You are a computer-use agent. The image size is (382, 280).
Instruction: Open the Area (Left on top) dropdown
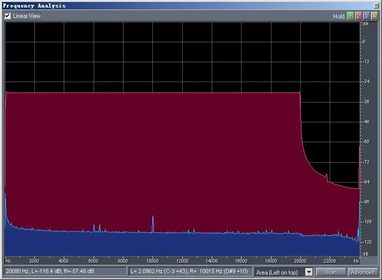(x=309, y=272)
